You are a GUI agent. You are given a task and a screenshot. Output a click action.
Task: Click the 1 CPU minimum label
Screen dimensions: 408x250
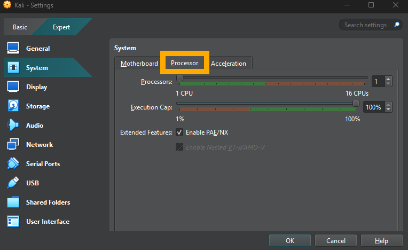[184, 93]
